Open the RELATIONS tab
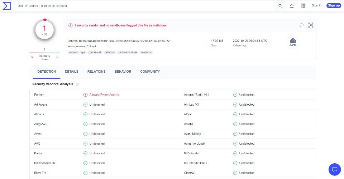The width and height of the screenshot is (344, 179). [96, 72]
